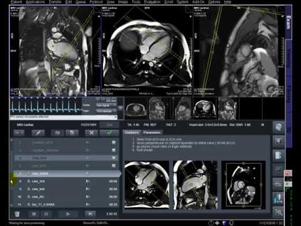Select the Guidance tab
The image size is (301, 226).
point(132,132)
